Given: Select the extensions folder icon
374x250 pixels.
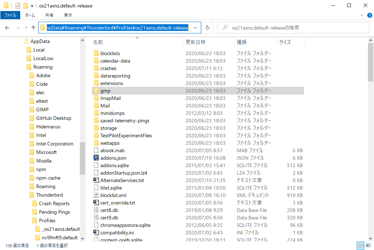Looking at the screenshot, I should click(96, 83).
